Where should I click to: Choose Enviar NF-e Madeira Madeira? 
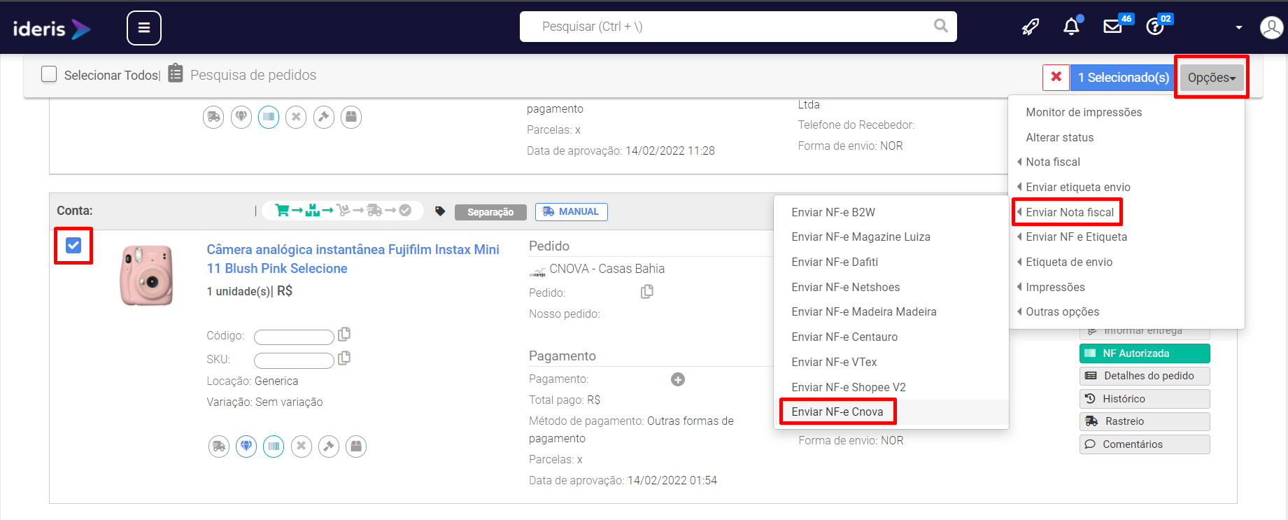[864, 311]
